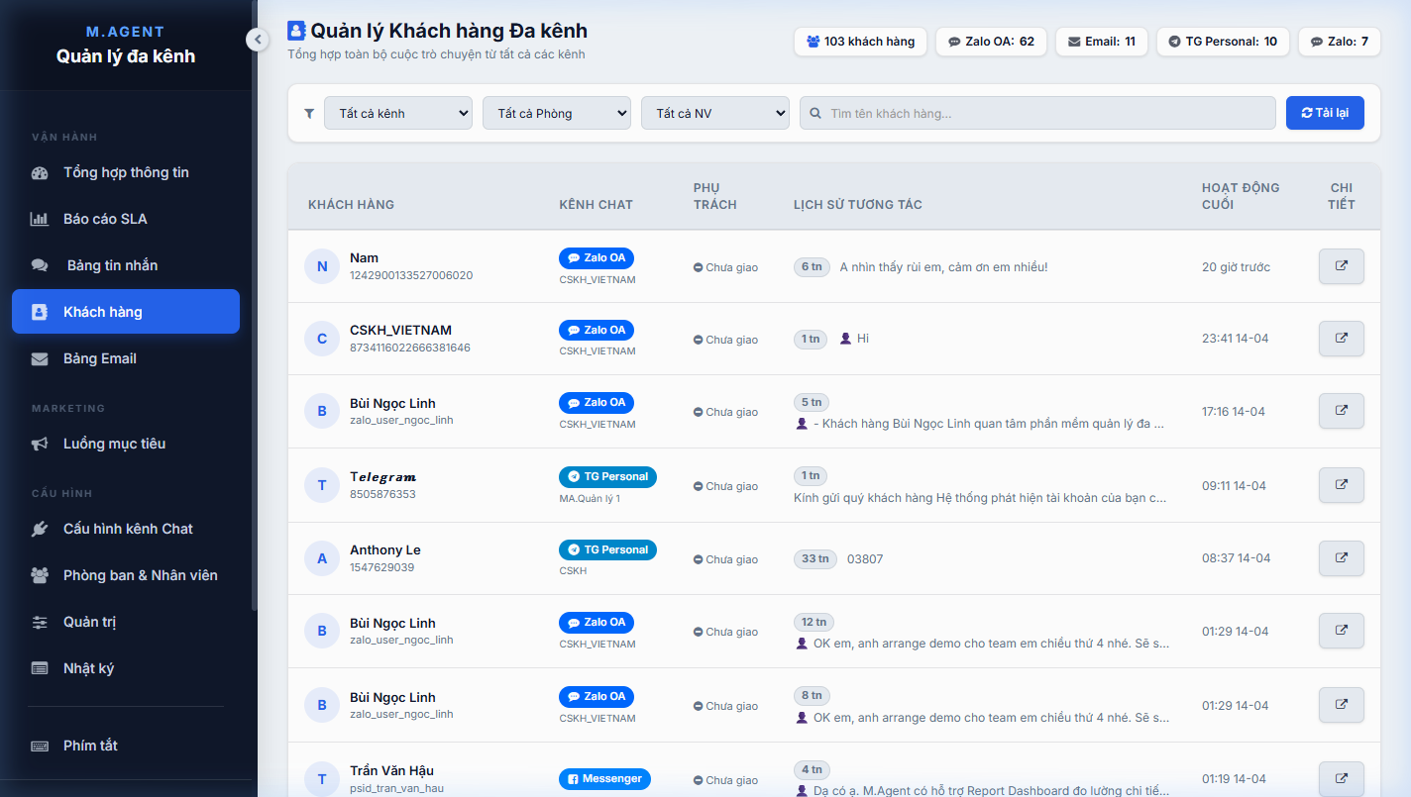Click the 'MA.Quản lý 1' channel label
Screen dimensions: 1411x797
[x=590, y=498]
